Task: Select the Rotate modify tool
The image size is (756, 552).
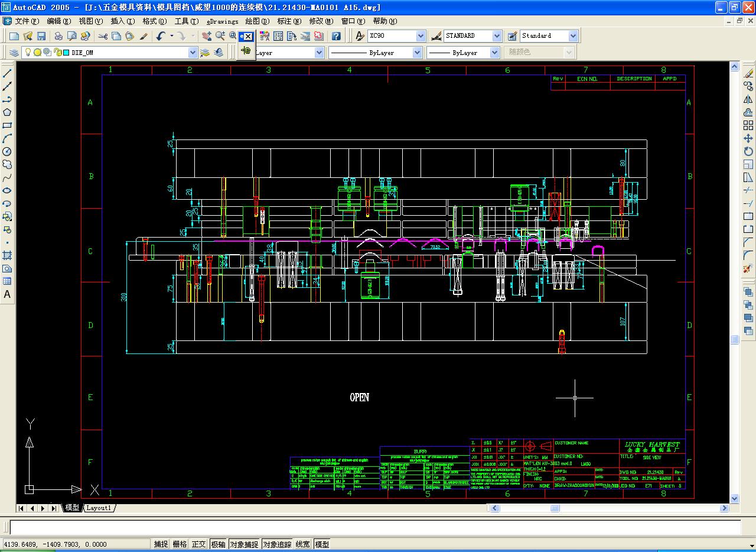Action: point(748,151)
